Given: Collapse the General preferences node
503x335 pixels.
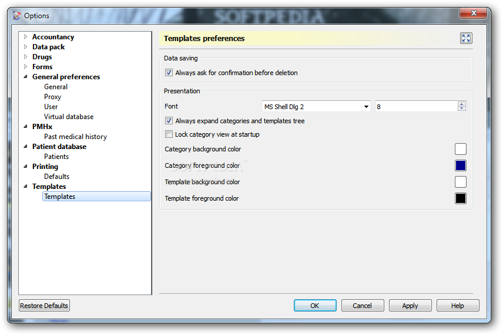Looking at the screenshot, I should tap(26, 76).
